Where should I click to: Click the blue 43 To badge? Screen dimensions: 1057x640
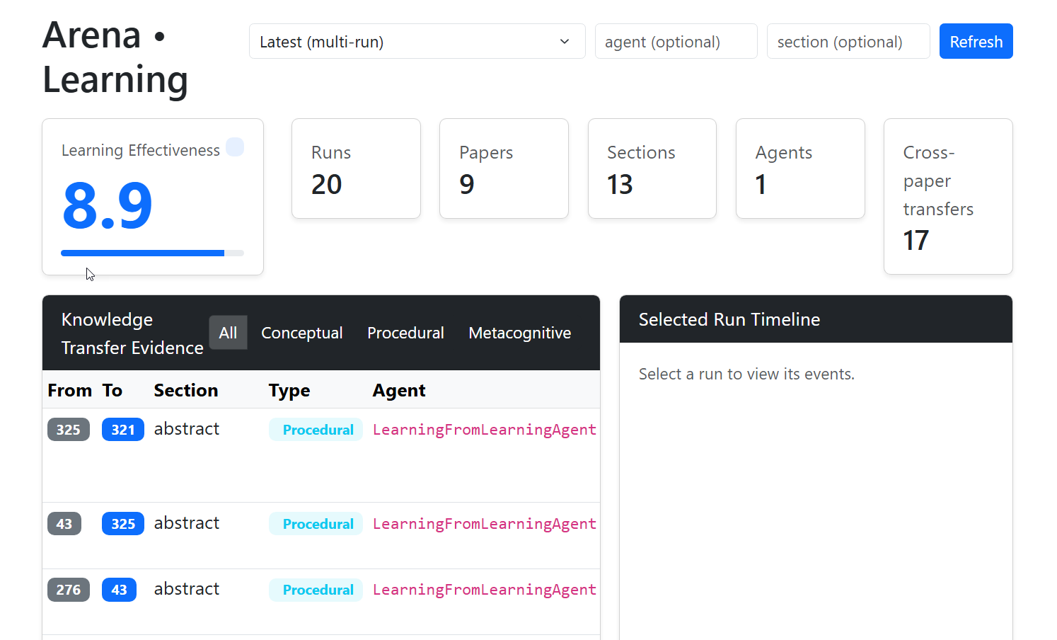click(x=119, y=590)
